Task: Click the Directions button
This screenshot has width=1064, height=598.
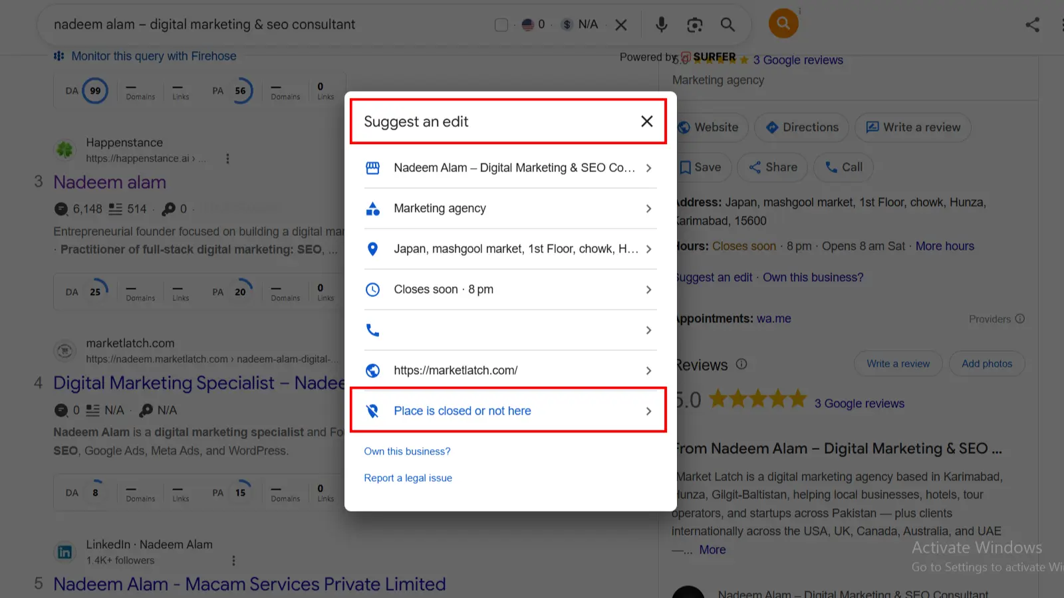Action: (801, 127)
